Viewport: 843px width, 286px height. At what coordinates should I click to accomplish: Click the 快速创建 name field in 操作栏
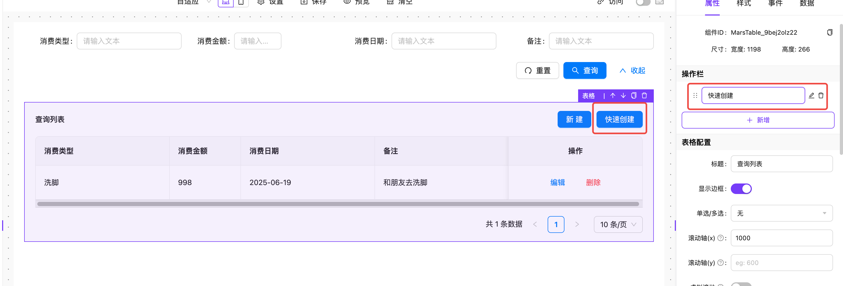[753, 95]
